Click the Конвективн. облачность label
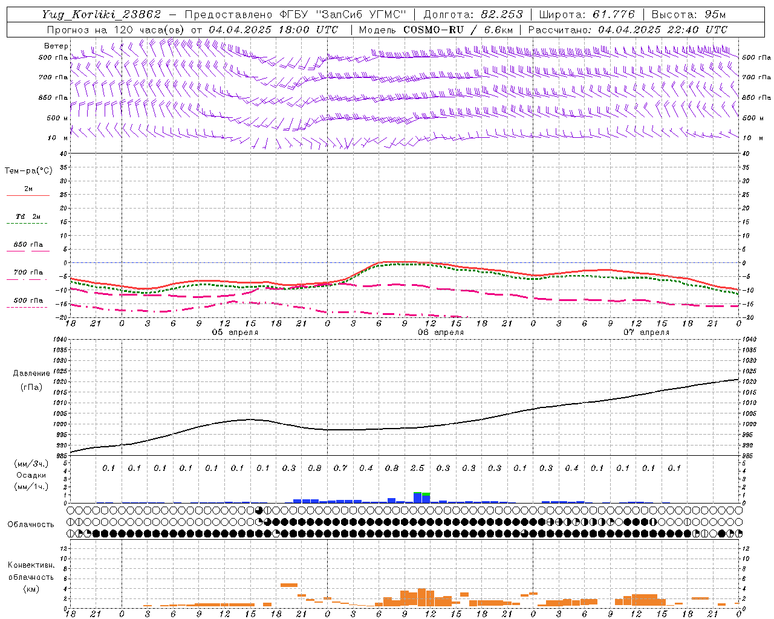The image size is (774, 619). point(31,571)
